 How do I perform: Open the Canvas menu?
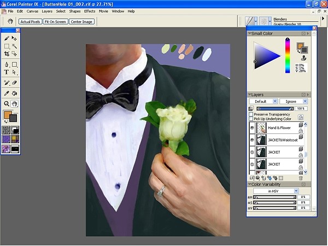32,11
